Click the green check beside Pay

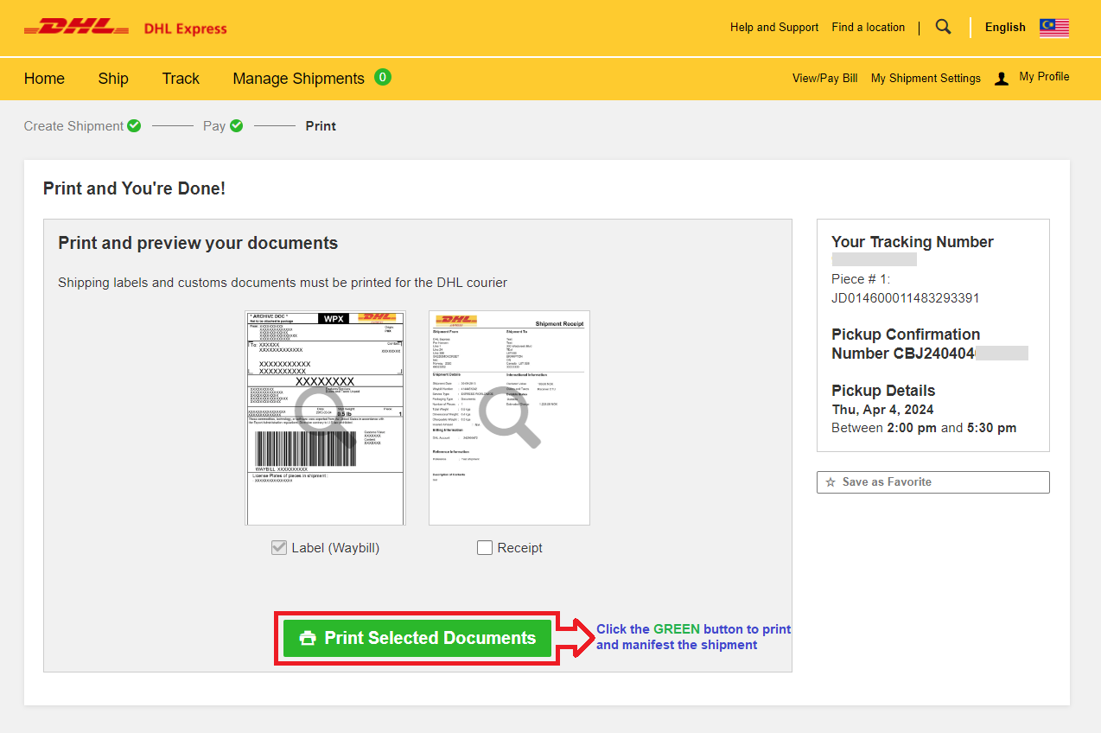point(236,125)
